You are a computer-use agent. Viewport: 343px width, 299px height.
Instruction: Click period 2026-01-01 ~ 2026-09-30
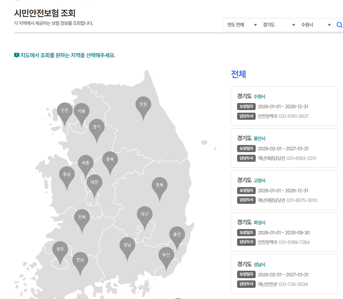[284, 233]
